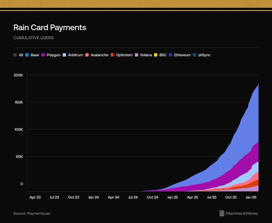The width and height of the screenshot is (272, 223).
Task: Click the Optimism legend color swatch
Action: pos(112,55)
